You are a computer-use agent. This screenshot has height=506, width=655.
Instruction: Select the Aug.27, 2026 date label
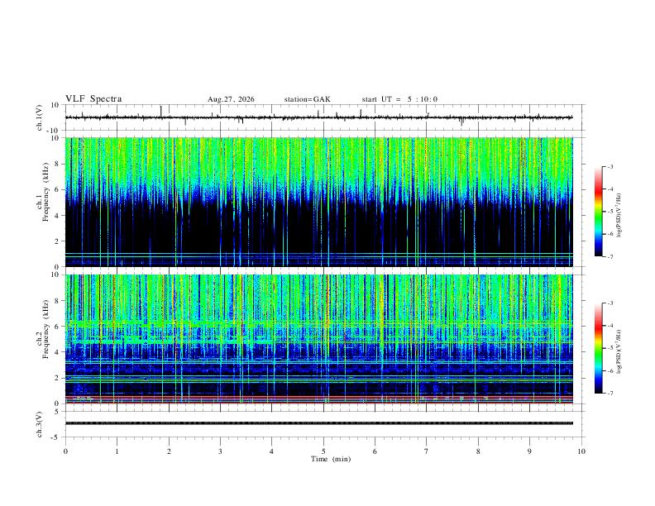pyautogui.click(x=231, y=99)
